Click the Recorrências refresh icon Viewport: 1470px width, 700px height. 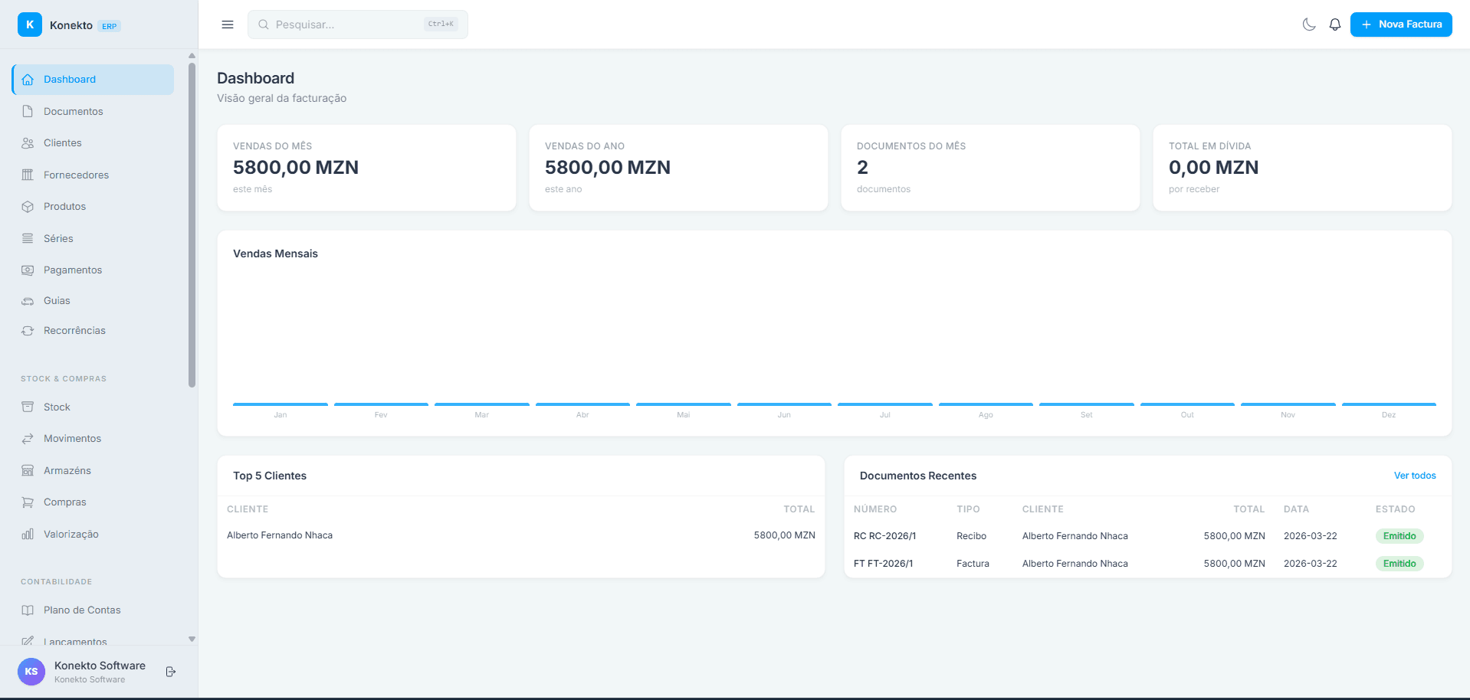click(28, 331)
